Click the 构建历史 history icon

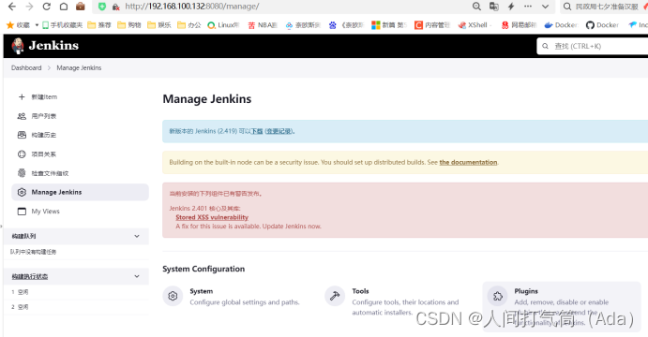[x=22, y=135]
